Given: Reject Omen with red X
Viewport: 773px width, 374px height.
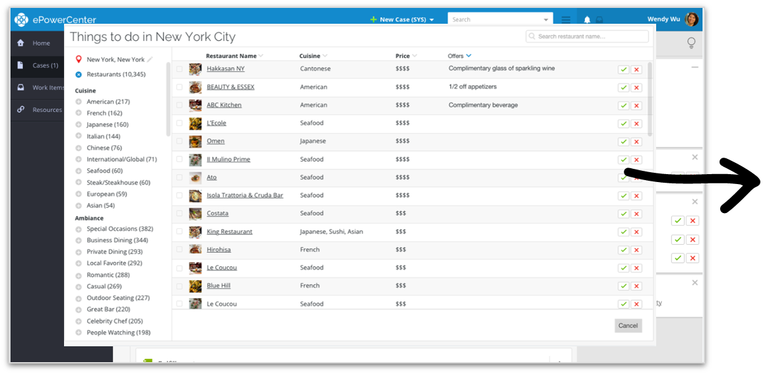Looking at the screenshot, I should (x=636, y=142).
